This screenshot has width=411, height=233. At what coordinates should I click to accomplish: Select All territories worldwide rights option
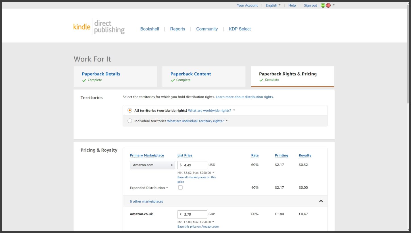(130, 110)
